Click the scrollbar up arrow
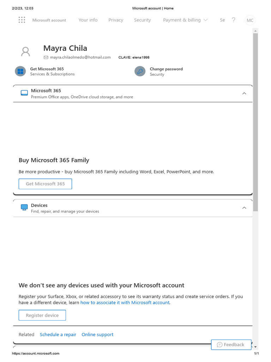This screenshot has height=362, width=271. [x=255, y=31]
